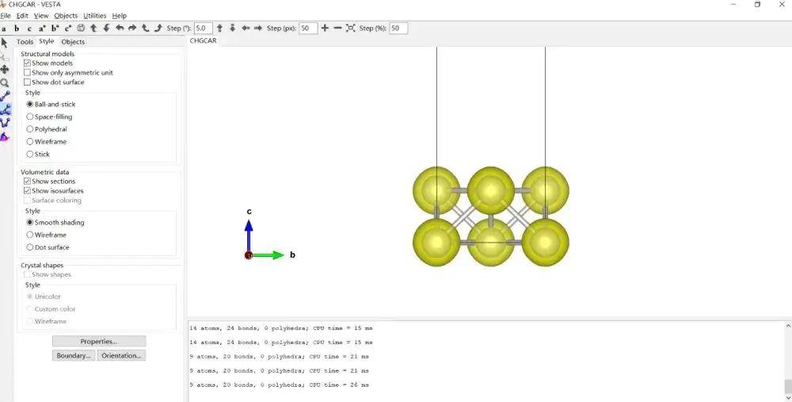The width and height of the screenshot is (792, 402).
Task: Rotate structure upward around x axis
Action: tap(93, 29)
